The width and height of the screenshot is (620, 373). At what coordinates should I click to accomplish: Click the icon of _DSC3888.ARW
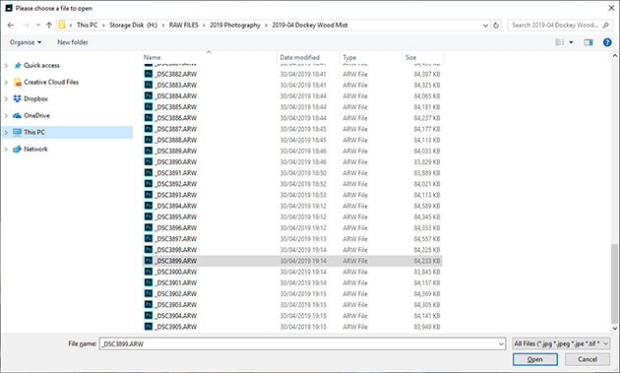149,140
